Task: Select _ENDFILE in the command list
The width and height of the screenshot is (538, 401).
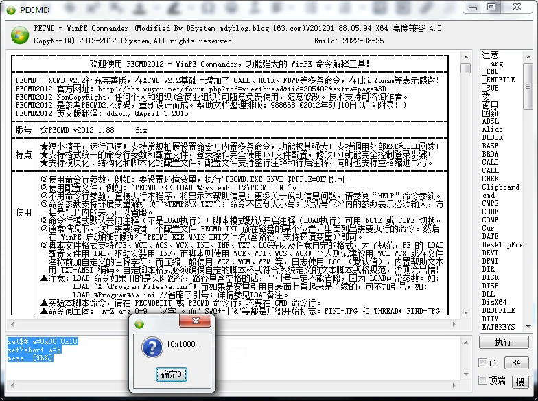Action: tap(499, 80)
